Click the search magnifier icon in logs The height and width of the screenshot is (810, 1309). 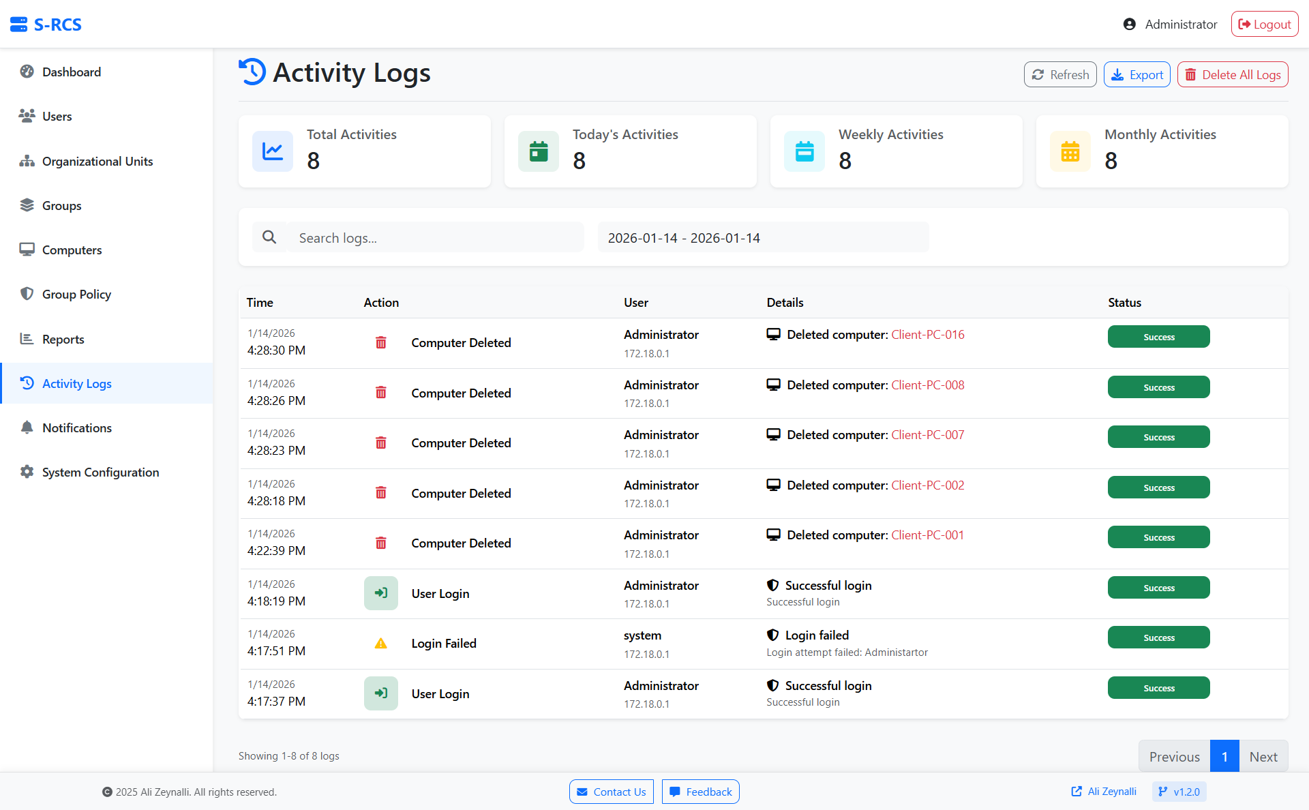pos(269,237)
